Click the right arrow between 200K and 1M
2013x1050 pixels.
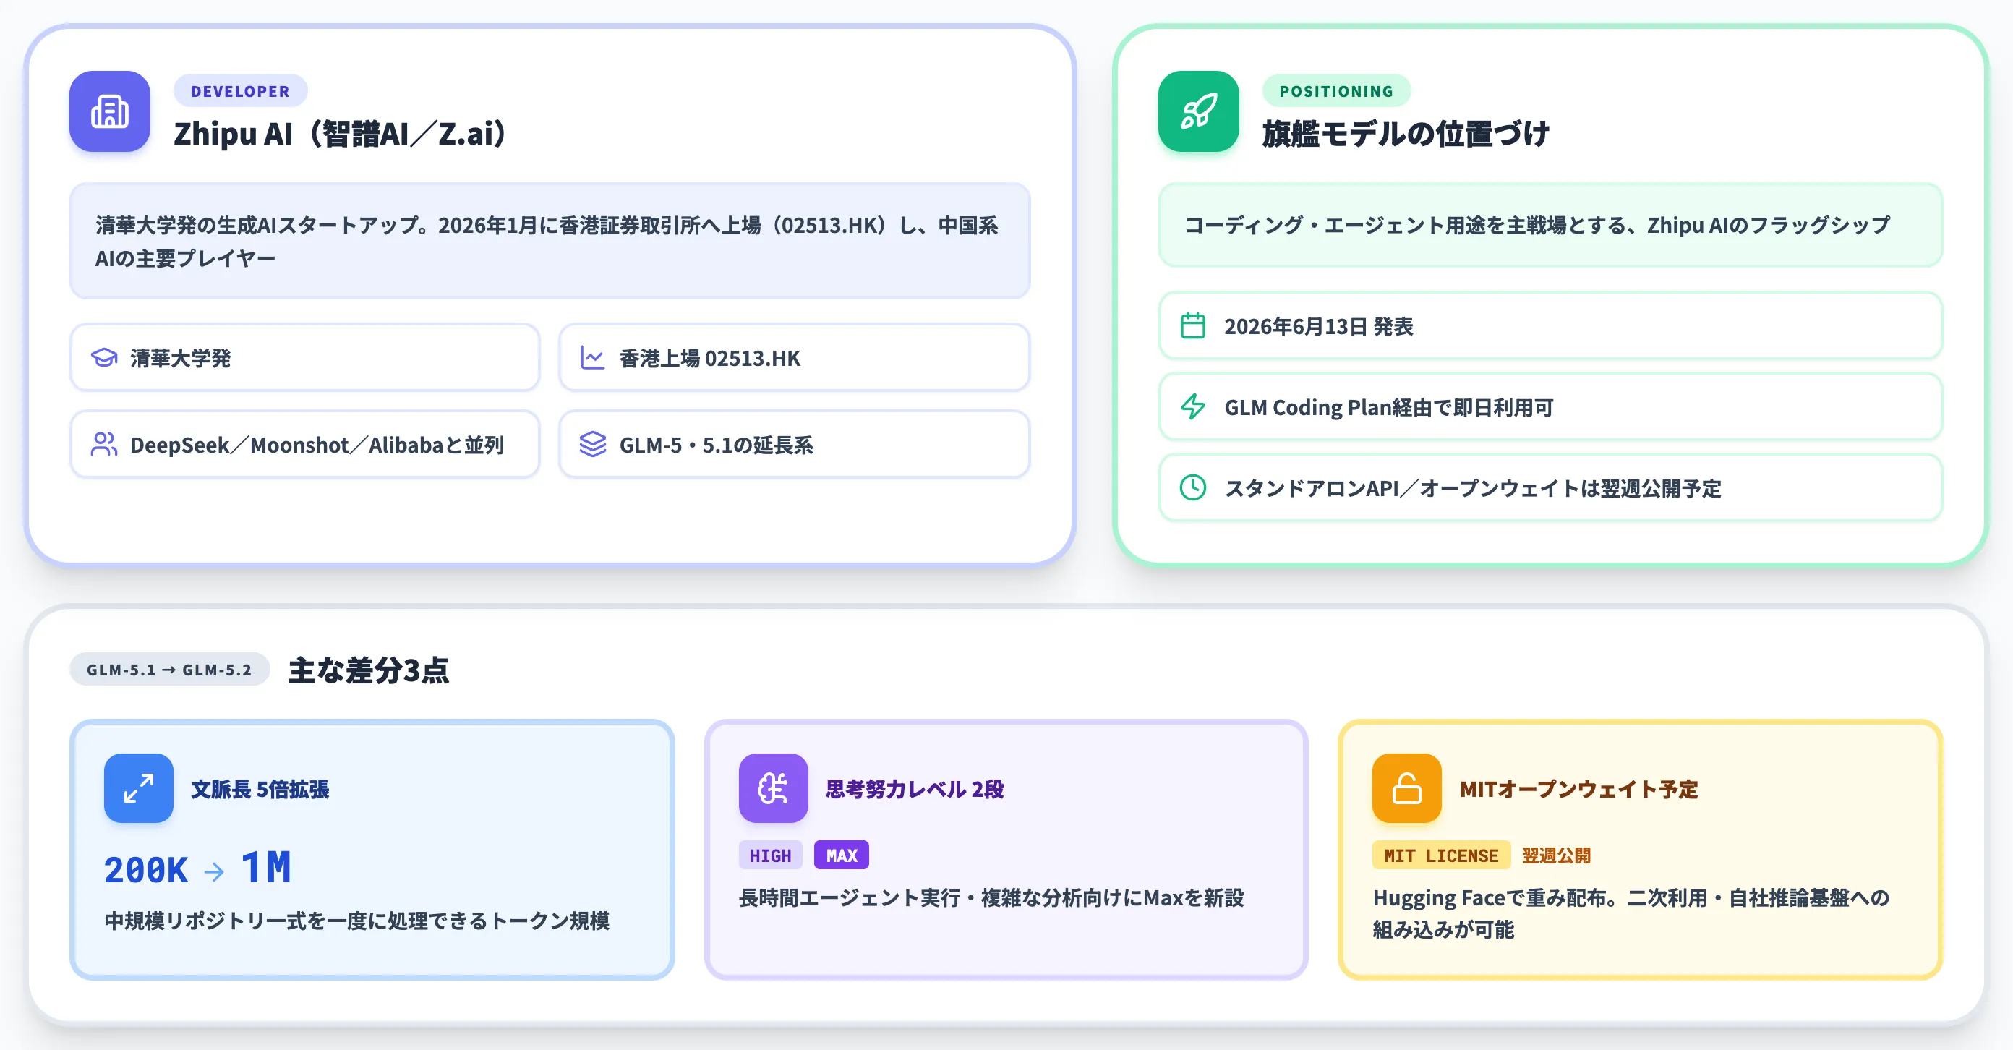pyautogui.click(x=213, y=871)
